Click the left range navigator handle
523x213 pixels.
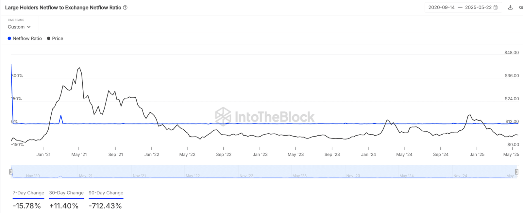coord(11,172)
